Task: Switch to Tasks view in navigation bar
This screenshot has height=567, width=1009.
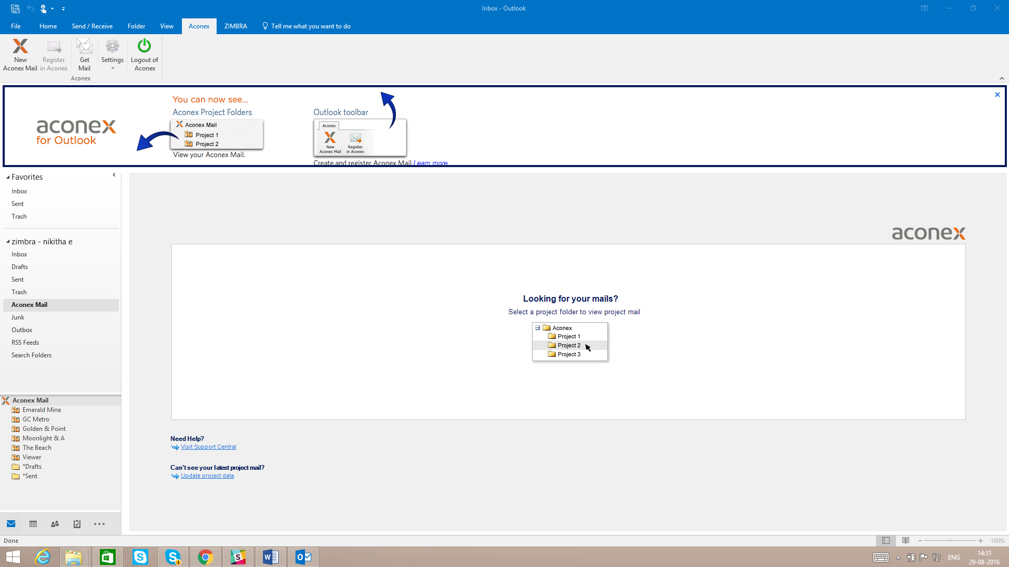Action: (x=77, y=524)
